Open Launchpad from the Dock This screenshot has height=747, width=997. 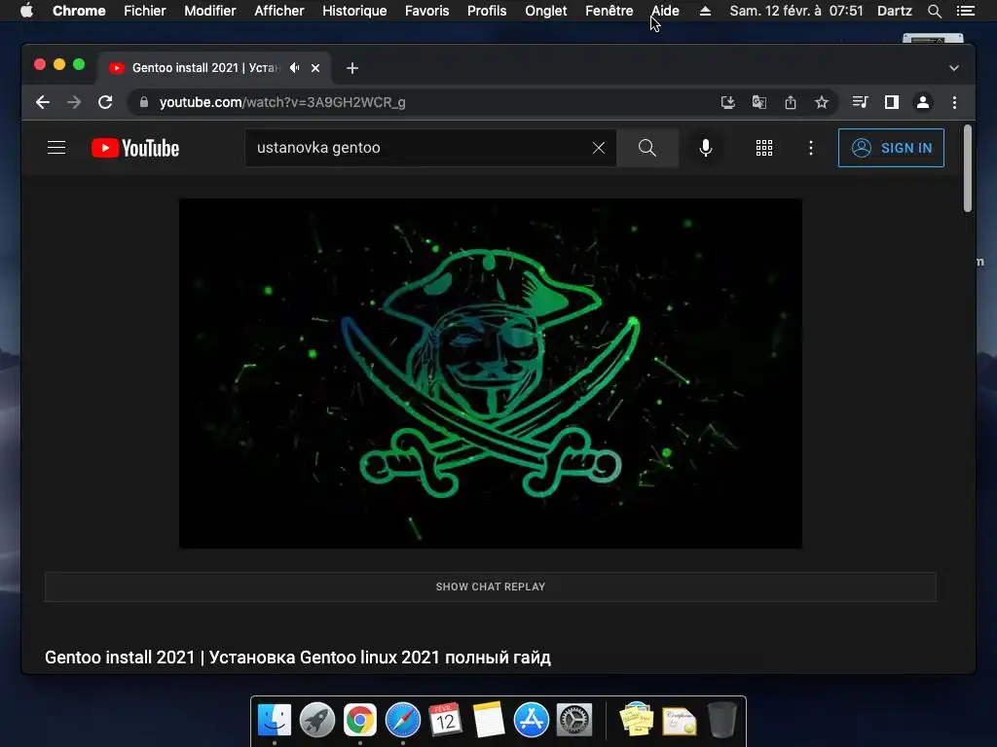coord(317,720)
